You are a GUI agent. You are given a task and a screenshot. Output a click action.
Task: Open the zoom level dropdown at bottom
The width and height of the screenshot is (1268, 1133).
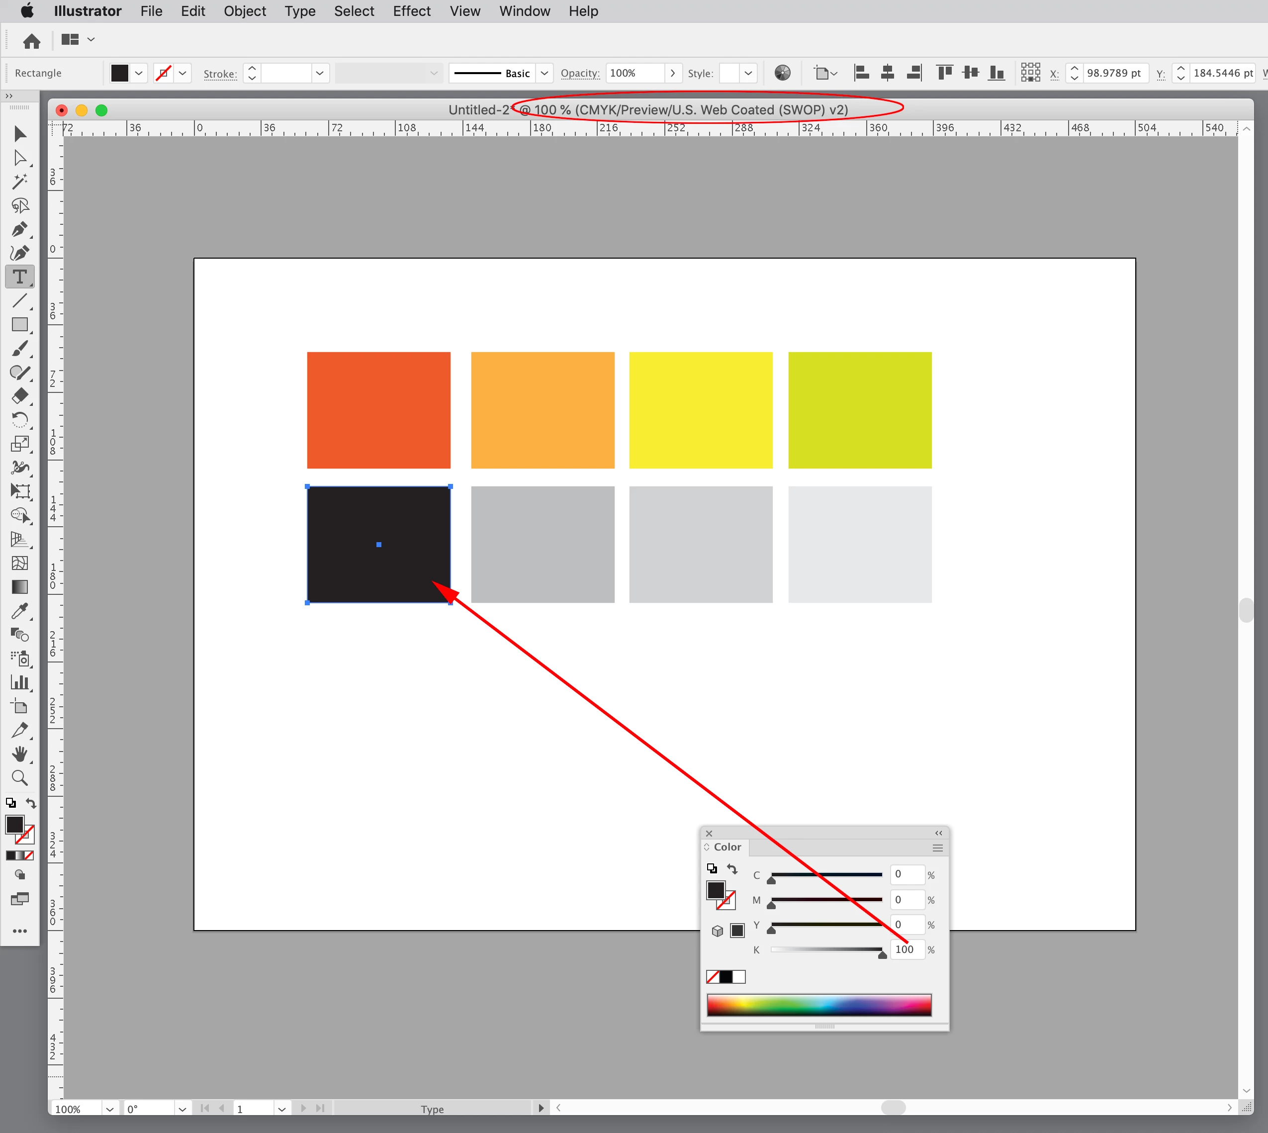(109, 1109)
